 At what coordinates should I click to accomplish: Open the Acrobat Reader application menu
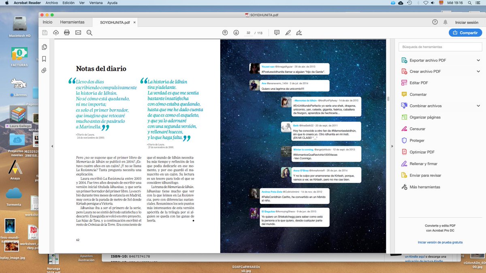click(27, 3)
